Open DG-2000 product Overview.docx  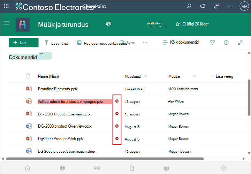coord(65,126)
